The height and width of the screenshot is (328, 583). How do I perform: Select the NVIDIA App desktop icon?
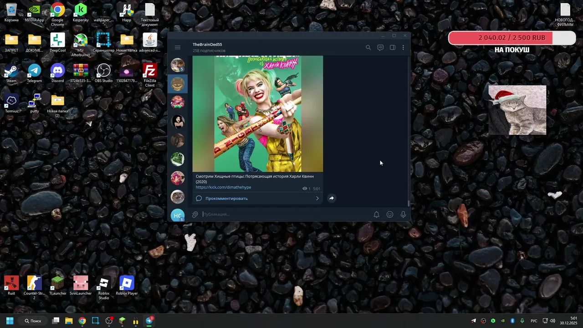click(x=35, y=12)
